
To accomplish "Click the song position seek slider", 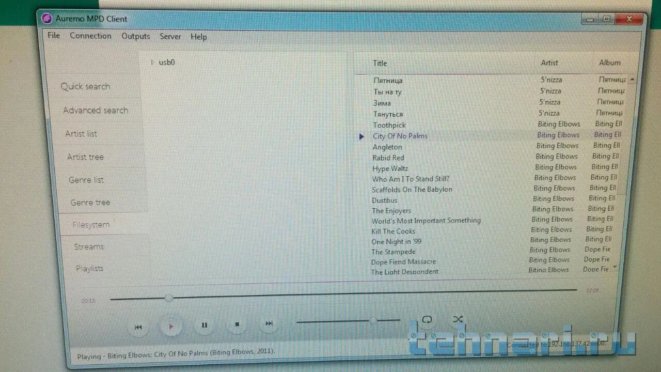I will coord(343,294).
